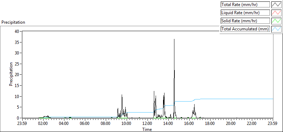Click the 14:00 x-axis time label
Viewport: 283px width, 132px height.
coord(168,124)
